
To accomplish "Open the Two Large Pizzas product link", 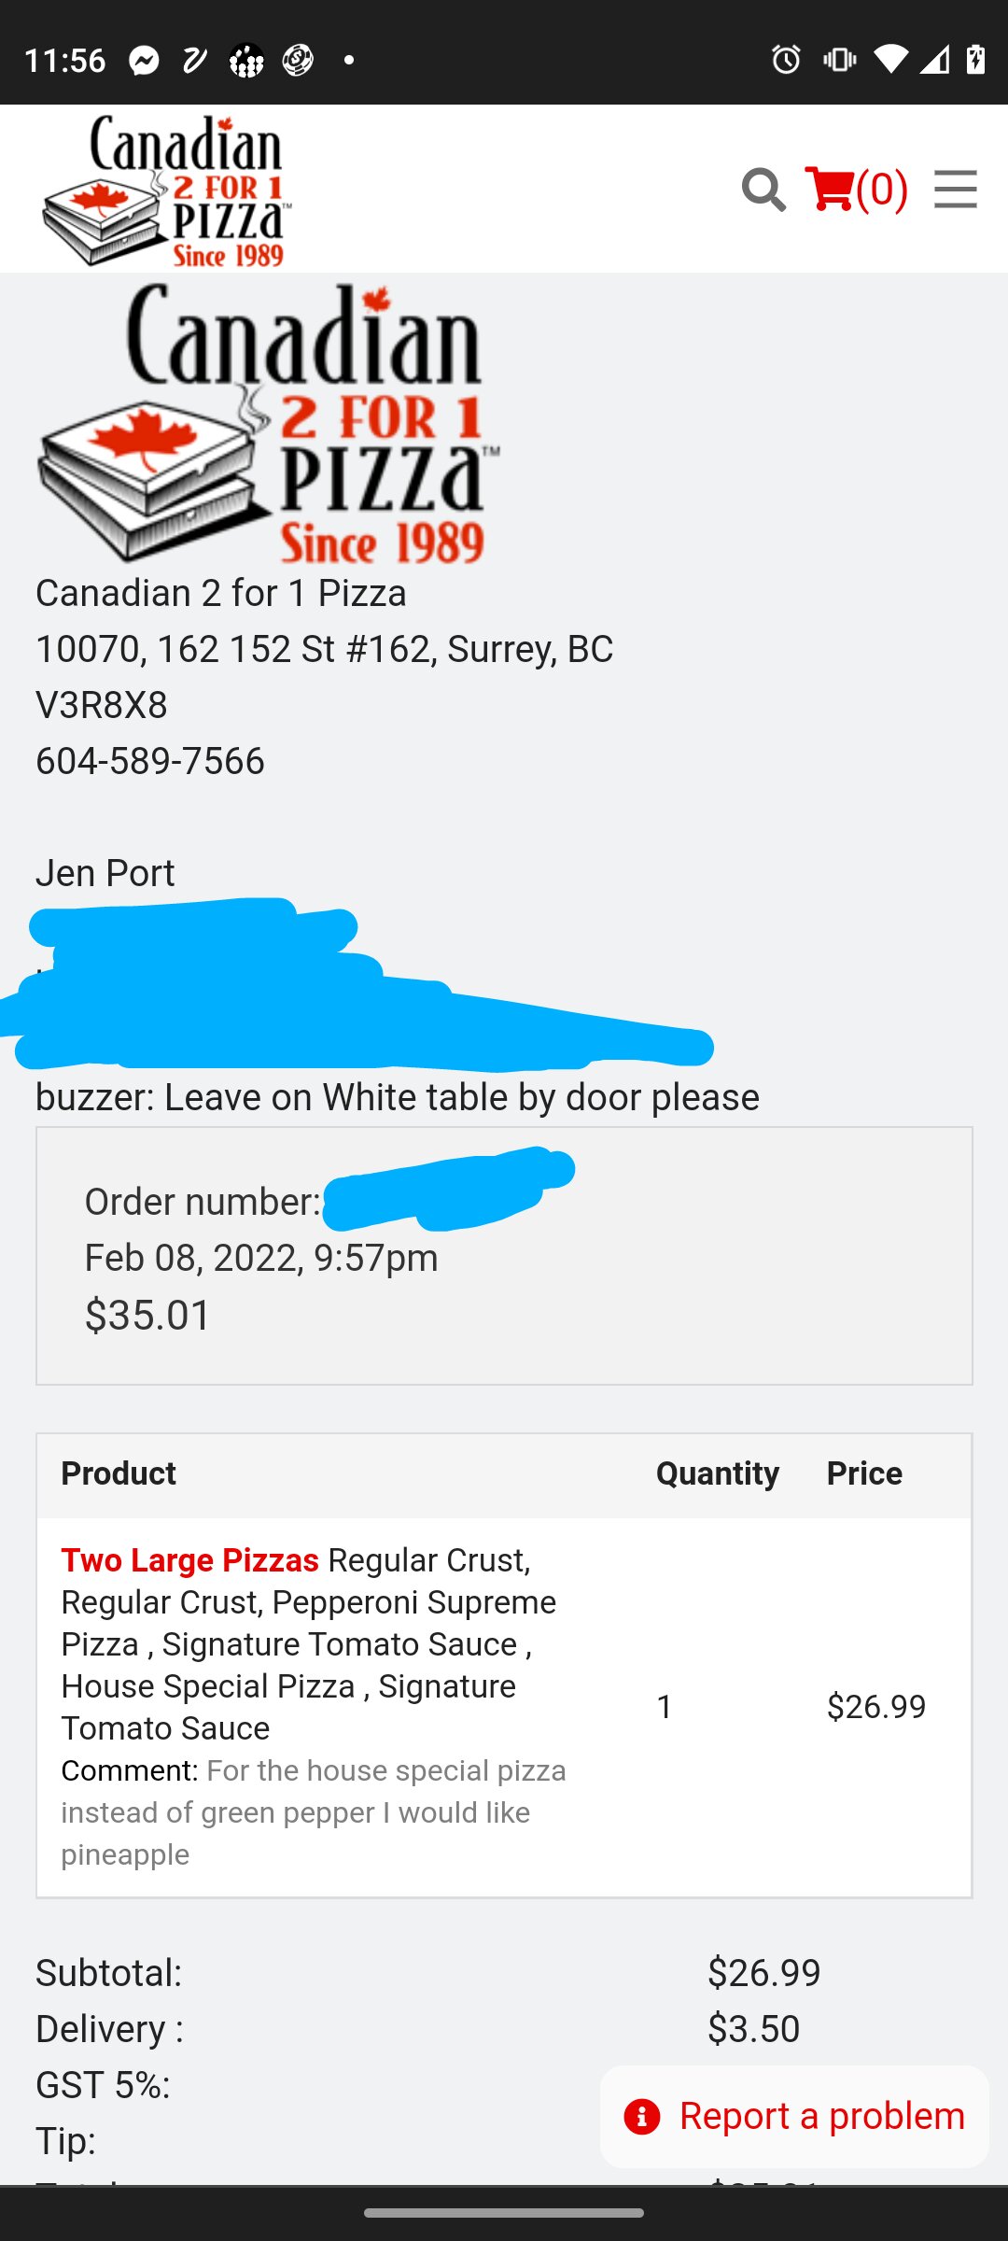I will (x=190, y=1560).
